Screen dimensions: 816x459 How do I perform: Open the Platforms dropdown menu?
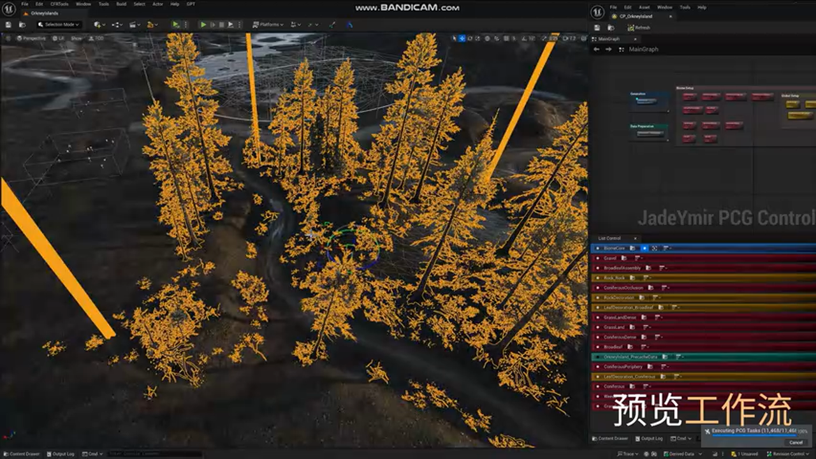[268, 24]
